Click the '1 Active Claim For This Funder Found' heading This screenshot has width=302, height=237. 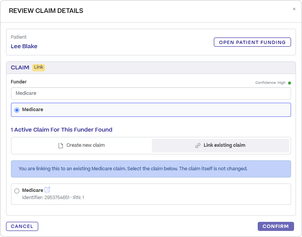61,130
